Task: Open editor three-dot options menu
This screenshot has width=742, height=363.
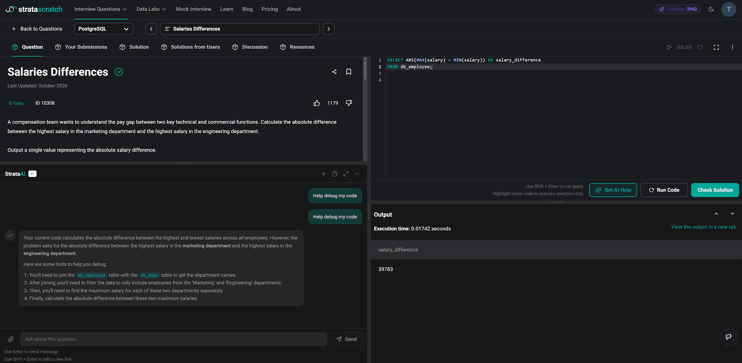Action: pyautogui.click(x=732, y=47)
